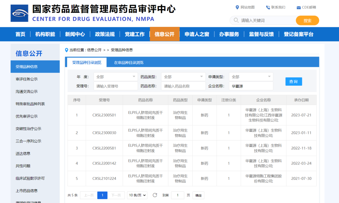Click the date 2021-07-30 cell
339x203 pixels.
click(x=301, y=178)
